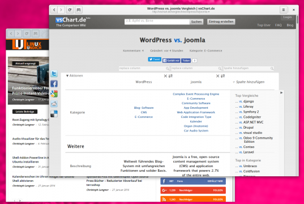Open the Car Audio System link

point(196,131)
